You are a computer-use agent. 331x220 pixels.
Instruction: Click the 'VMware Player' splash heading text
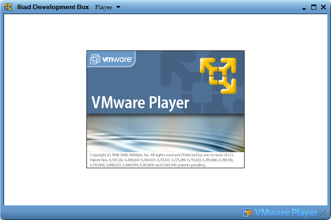[x=140, y=103]
